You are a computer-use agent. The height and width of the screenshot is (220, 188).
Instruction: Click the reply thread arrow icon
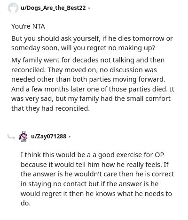pos(11,137)
